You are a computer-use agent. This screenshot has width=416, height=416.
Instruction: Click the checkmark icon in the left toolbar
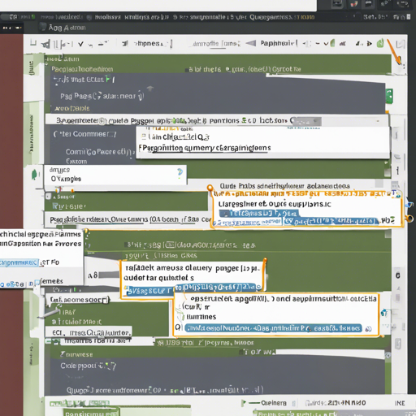tap(80, 44)
